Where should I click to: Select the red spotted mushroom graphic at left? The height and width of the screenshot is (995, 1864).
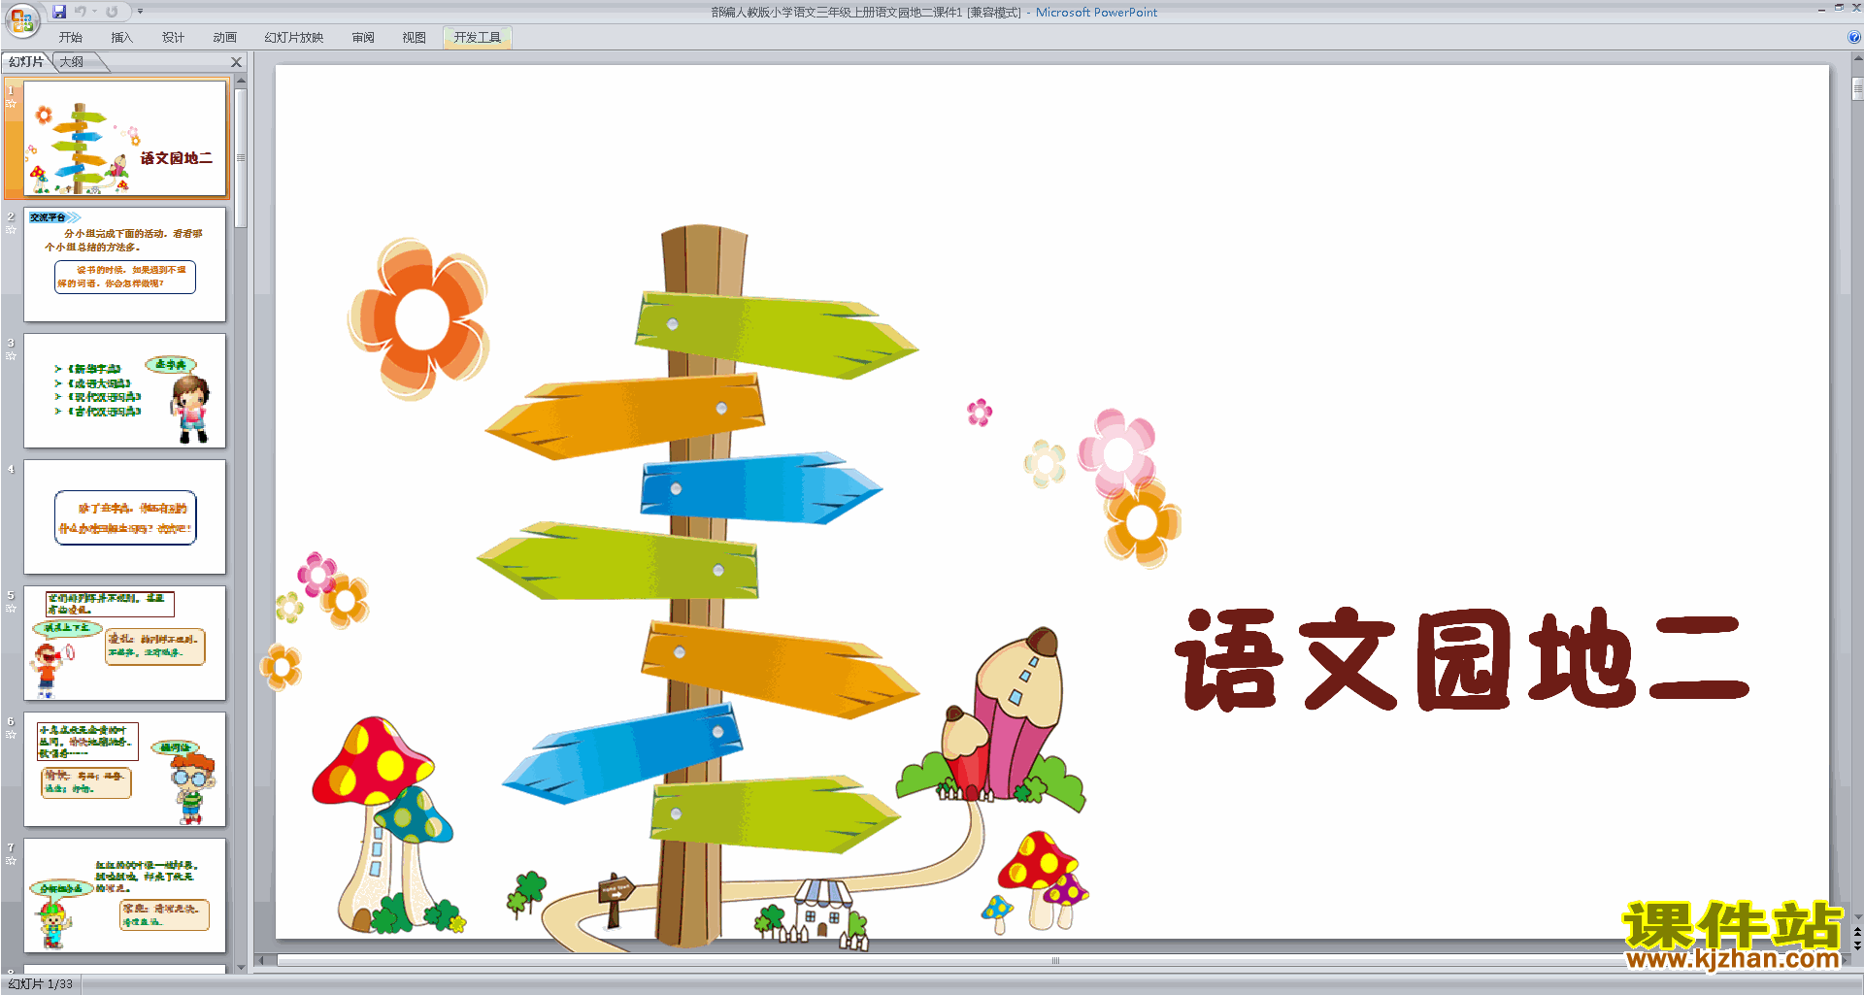coord(381,825)
